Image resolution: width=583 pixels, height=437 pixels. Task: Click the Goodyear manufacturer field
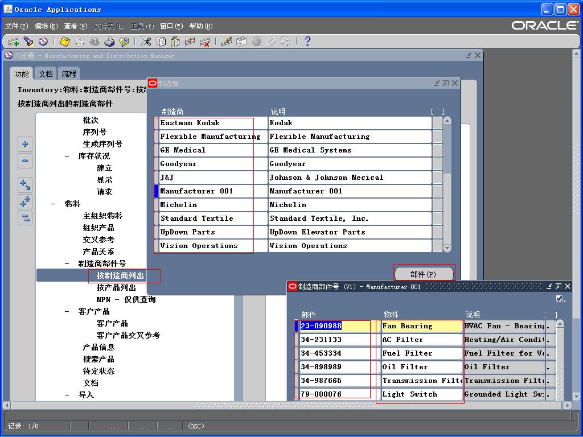pyautogui.click(x=213, y=164)
